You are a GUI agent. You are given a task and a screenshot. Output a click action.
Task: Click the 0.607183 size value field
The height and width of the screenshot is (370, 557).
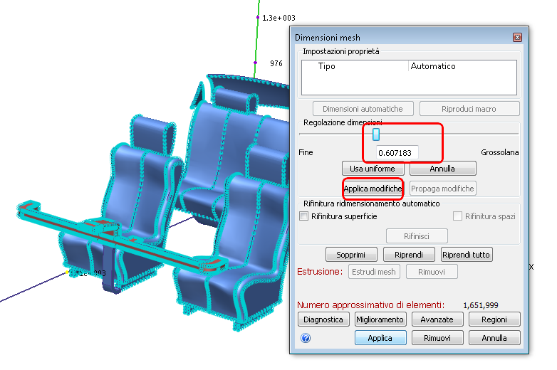(x=397, y=153)
